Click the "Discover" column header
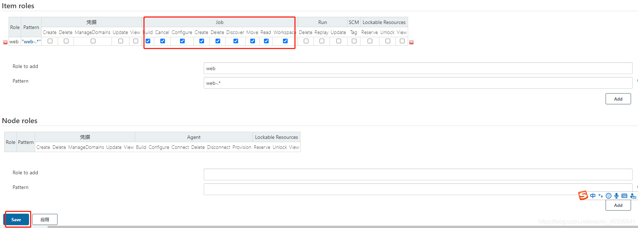This screenshot has height=228, width=638. tap(235, 32)
